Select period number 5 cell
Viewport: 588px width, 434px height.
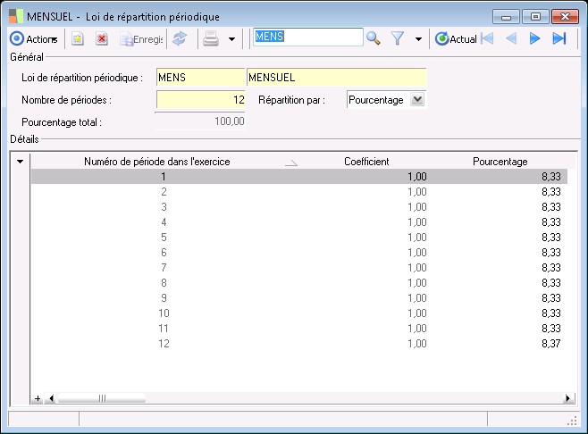164,238
